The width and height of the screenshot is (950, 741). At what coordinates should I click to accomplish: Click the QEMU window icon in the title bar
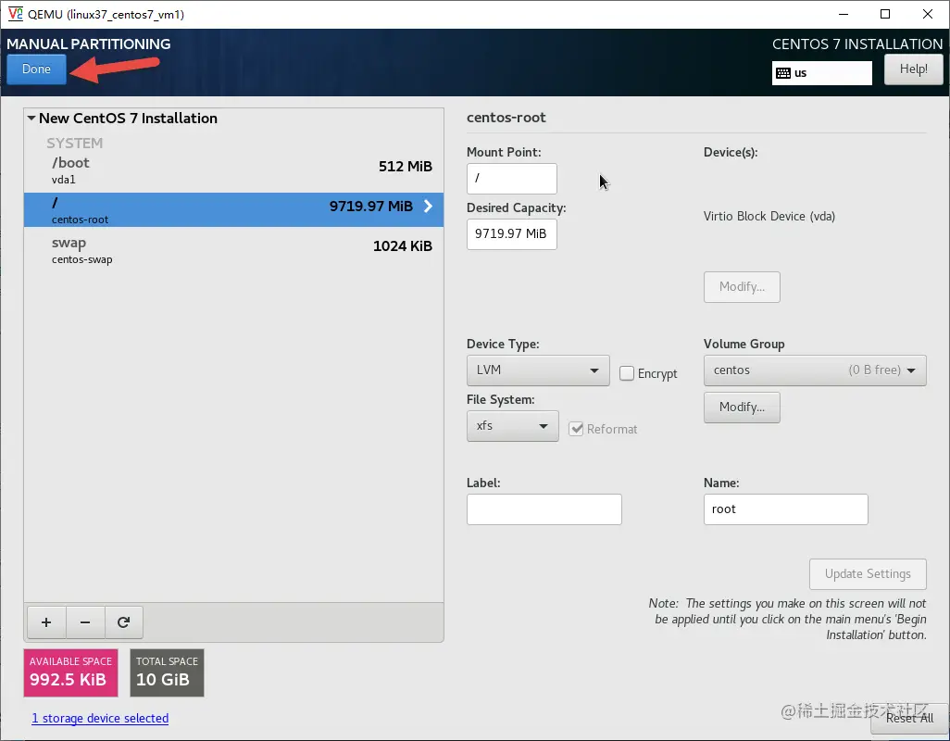point(15,14)
